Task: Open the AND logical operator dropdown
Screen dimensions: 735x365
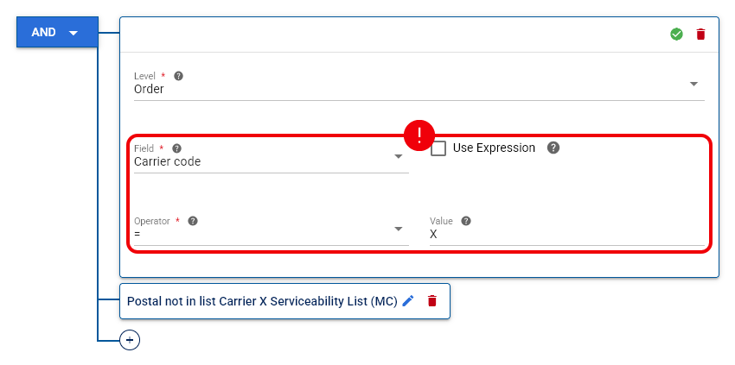Action: coord(57,32)
